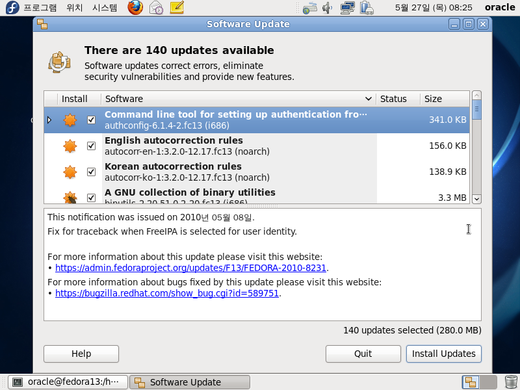This screenshot has height=390, width=520.
Task: Switch to the first workspace in the pager
Action: 471,382
